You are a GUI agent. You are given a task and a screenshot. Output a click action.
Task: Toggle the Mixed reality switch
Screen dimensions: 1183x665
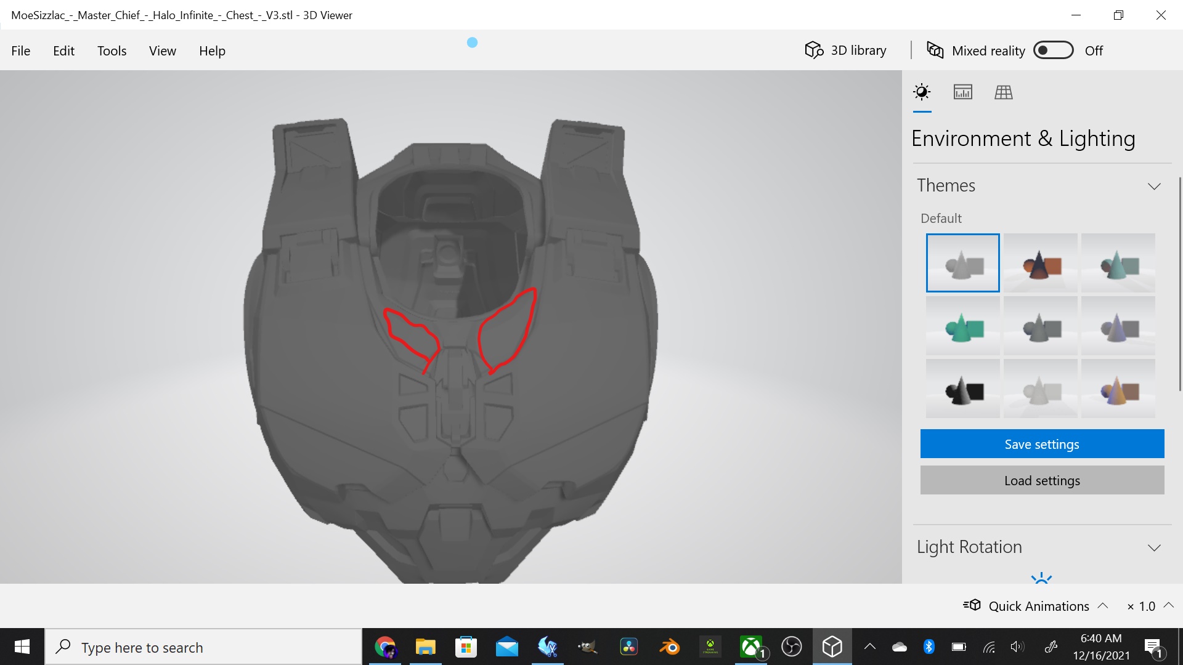(1054, 50)
